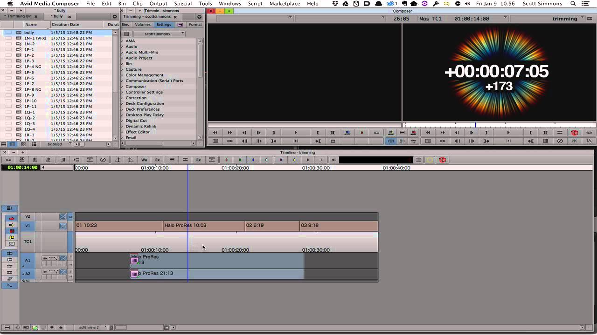Open the Fast Menu hamburger in timeline toolbar
Viewport: 597px width, 335px height.
pos(418,160)
